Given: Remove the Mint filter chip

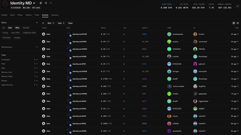Looking at the screenshot, I should (53, 23).
